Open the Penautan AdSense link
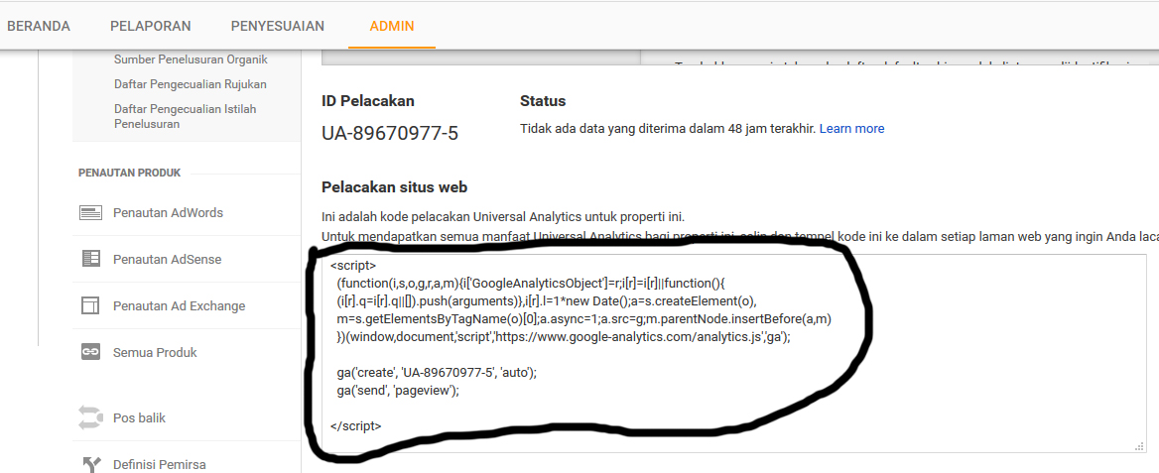The width and height of the screenshot is (1159, 473). (167, 260)
